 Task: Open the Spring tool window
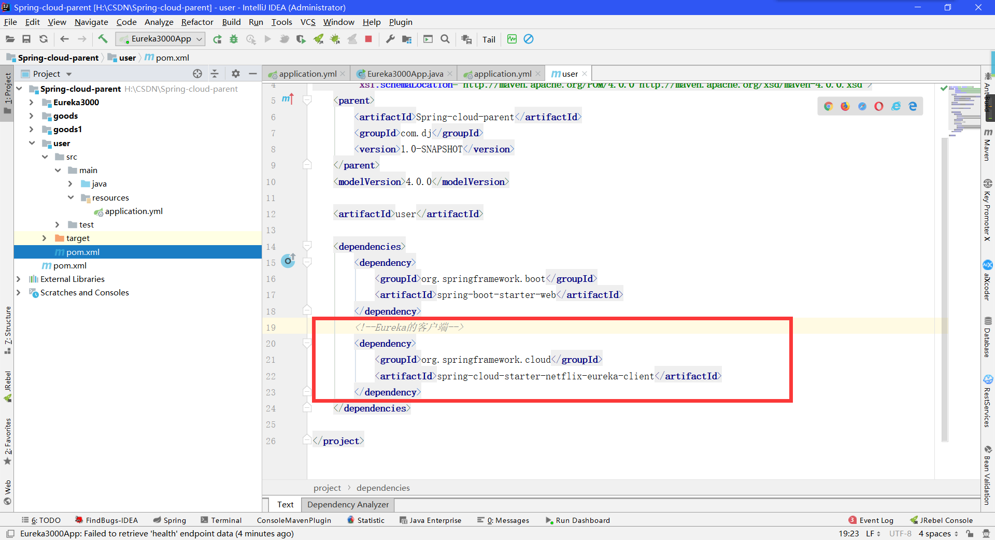(169, 520)
